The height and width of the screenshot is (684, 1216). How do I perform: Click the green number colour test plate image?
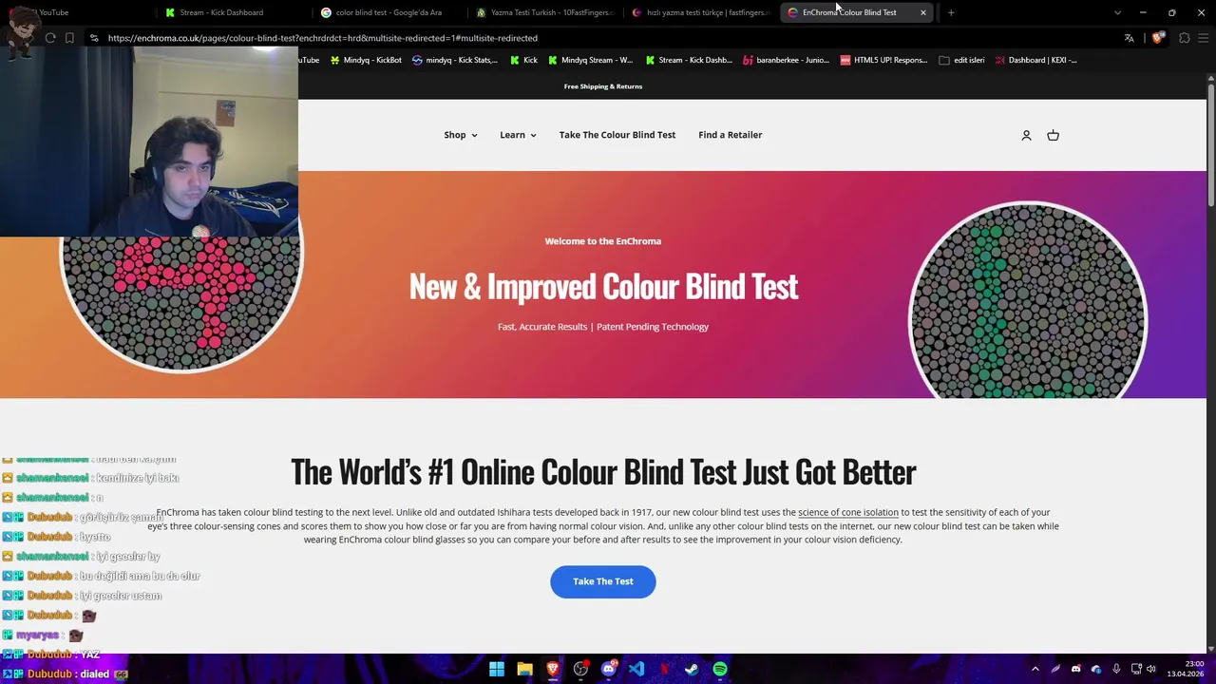tap(1029, 301)
